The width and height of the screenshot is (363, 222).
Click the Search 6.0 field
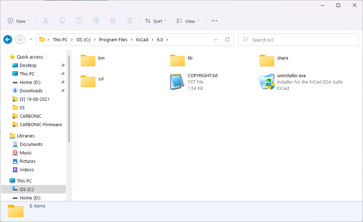pyautogui.click(x=298, y=39)
